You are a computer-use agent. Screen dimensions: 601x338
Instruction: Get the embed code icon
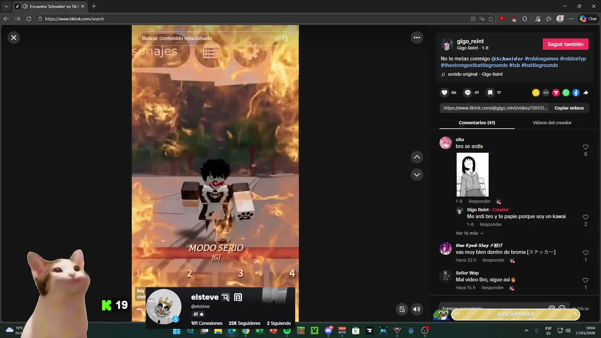(546, 93)
